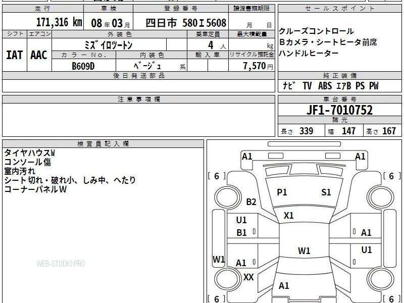
Task: Click the air conditioner value AAC
Action: click(x=39, y=55)
